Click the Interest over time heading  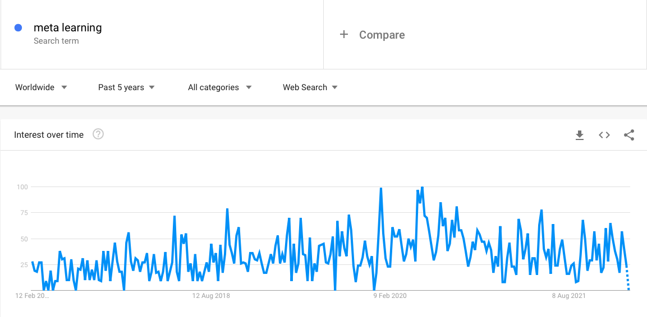[x=49, y=134]
